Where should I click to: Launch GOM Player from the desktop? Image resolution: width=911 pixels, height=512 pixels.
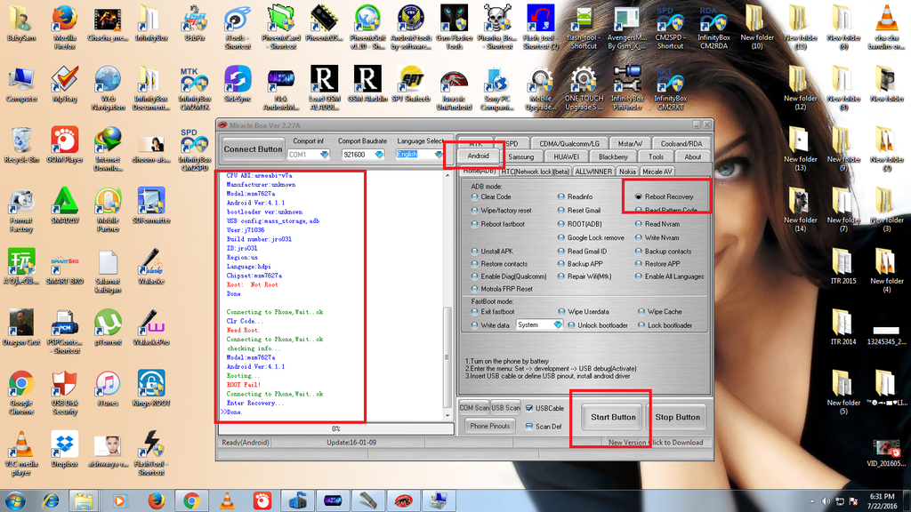point(64,141)
